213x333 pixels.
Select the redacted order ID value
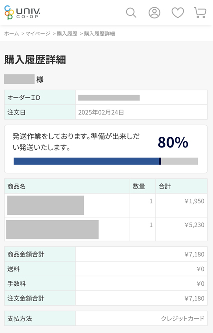coord(109,98)
